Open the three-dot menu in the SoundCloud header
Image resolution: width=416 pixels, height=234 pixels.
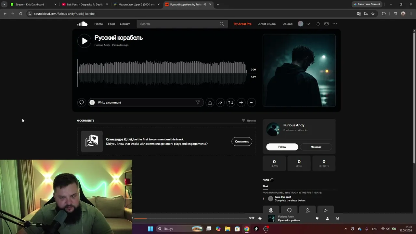point(335,24)
